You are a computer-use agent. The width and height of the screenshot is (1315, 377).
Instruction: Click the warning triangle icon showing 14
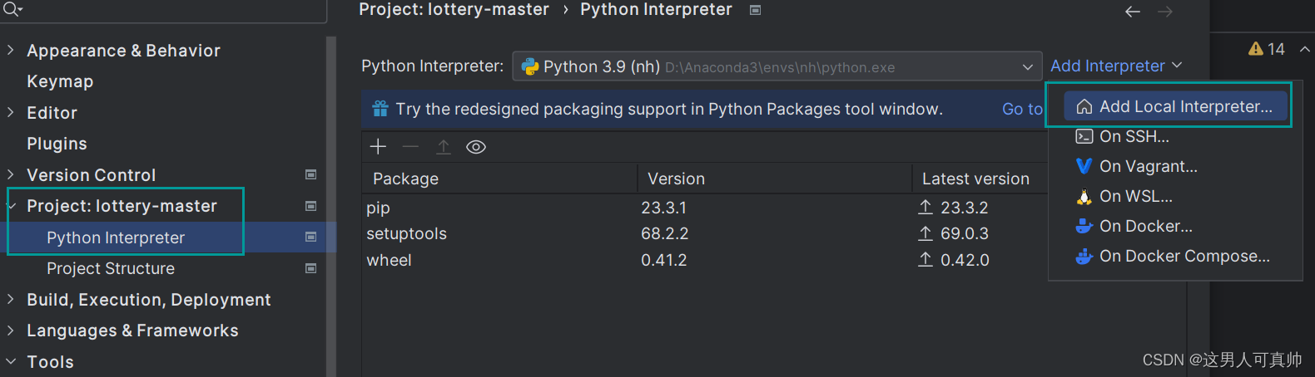tap(1256, 49)
